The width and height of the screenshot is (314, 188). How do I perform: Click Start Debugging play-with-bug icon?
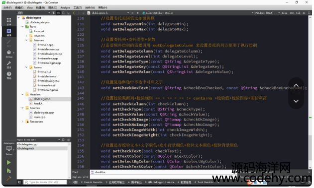(x=8, y=171)
